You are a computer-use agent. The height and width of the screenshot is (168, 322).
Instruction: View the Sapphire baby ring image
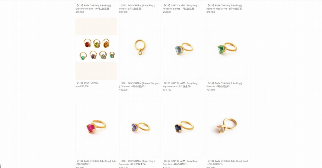(183, 127)
